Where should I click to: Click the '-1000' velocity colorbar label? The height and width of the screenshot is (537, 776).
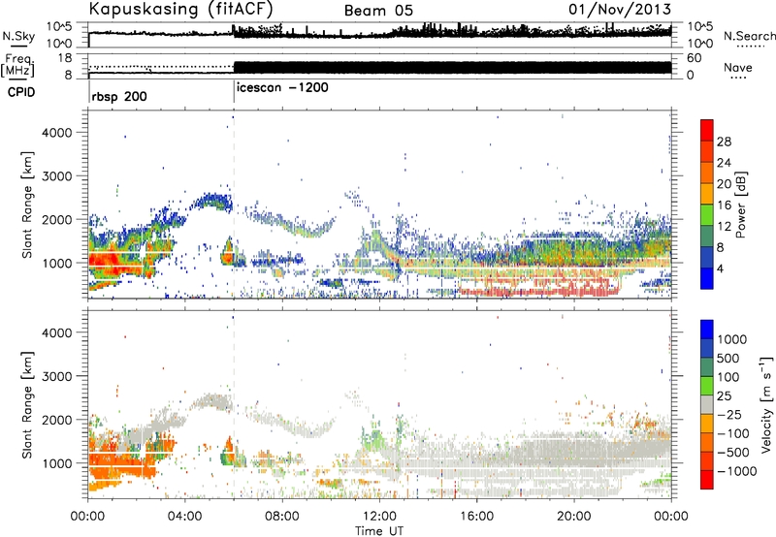pos(736,471)
